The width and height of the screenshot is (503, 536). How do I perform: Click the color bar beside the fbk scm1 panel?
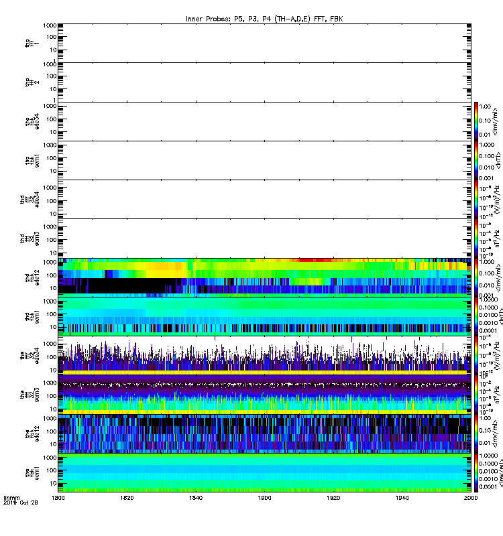point(476,473)
